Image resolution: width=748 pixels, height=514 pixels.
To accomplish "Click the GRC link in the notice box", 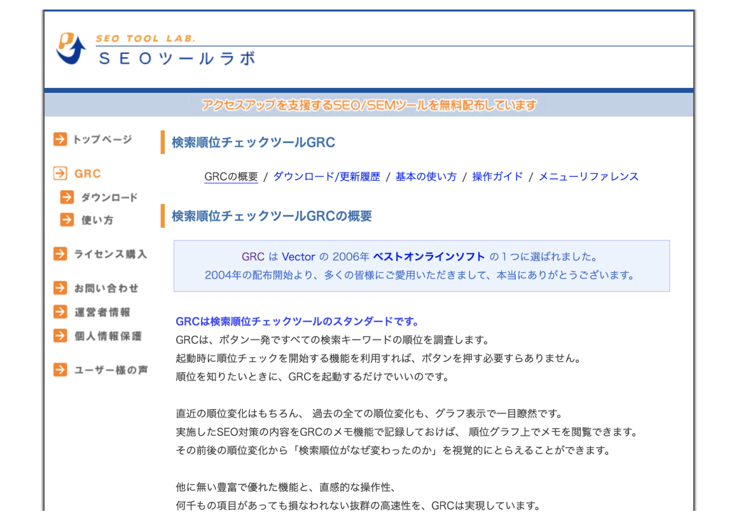I will click(x=253, y=257).
